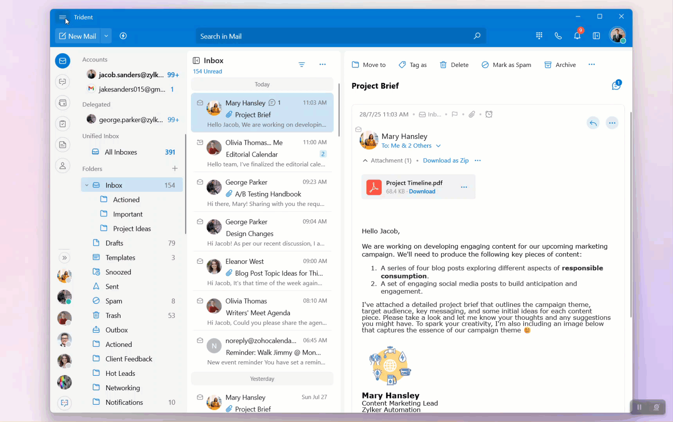Open the Snoozed folder
673x422 pixels.
tap(132, 272)
